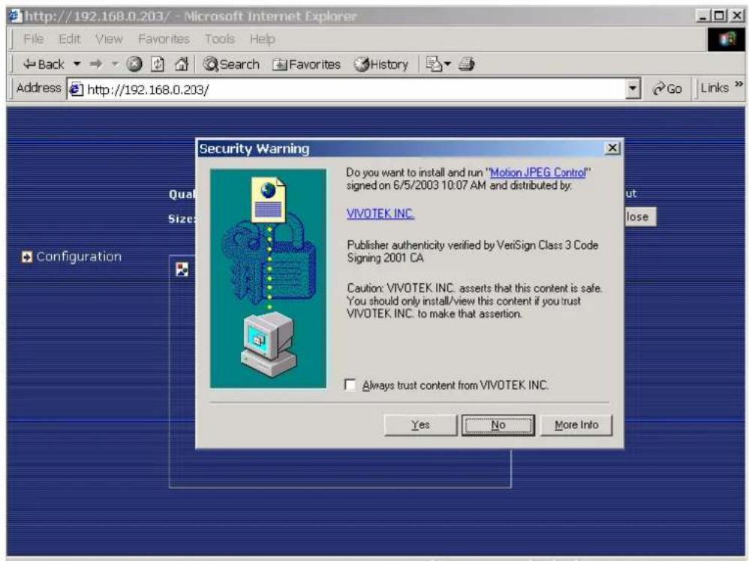Open the Favorites menu
Screen dimensions: 749x561
point(164,39)
